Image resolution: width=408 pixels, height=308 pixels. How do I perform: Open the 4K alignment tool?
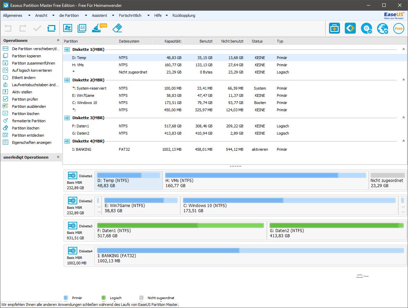[x=82, y=28]
